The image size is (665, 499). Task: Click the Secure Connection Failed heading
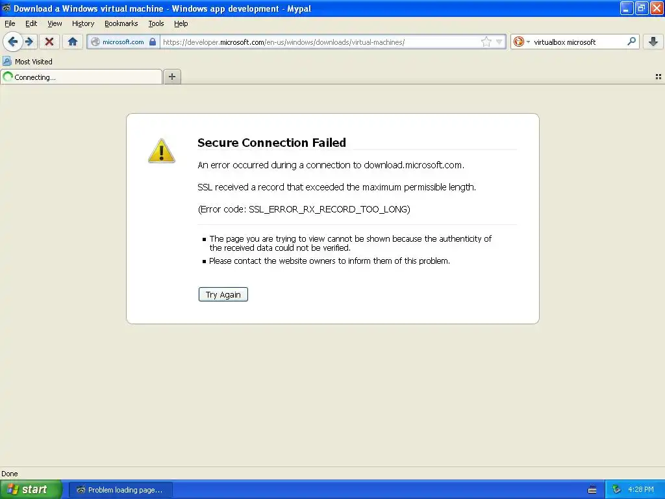click(x=271, y=142)
